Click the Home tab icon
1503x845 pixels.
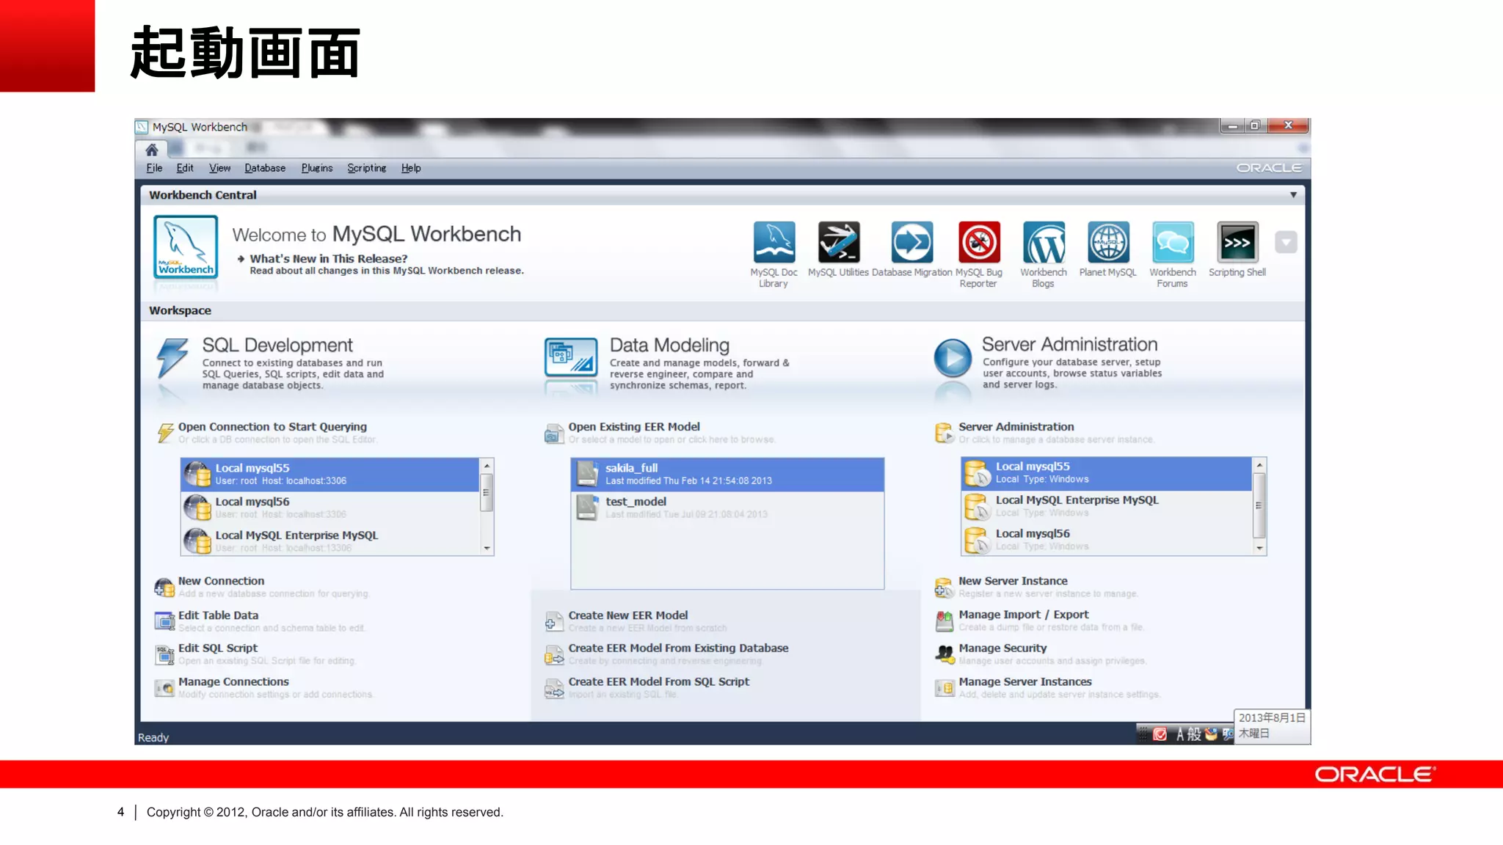(x=152, y=150)
